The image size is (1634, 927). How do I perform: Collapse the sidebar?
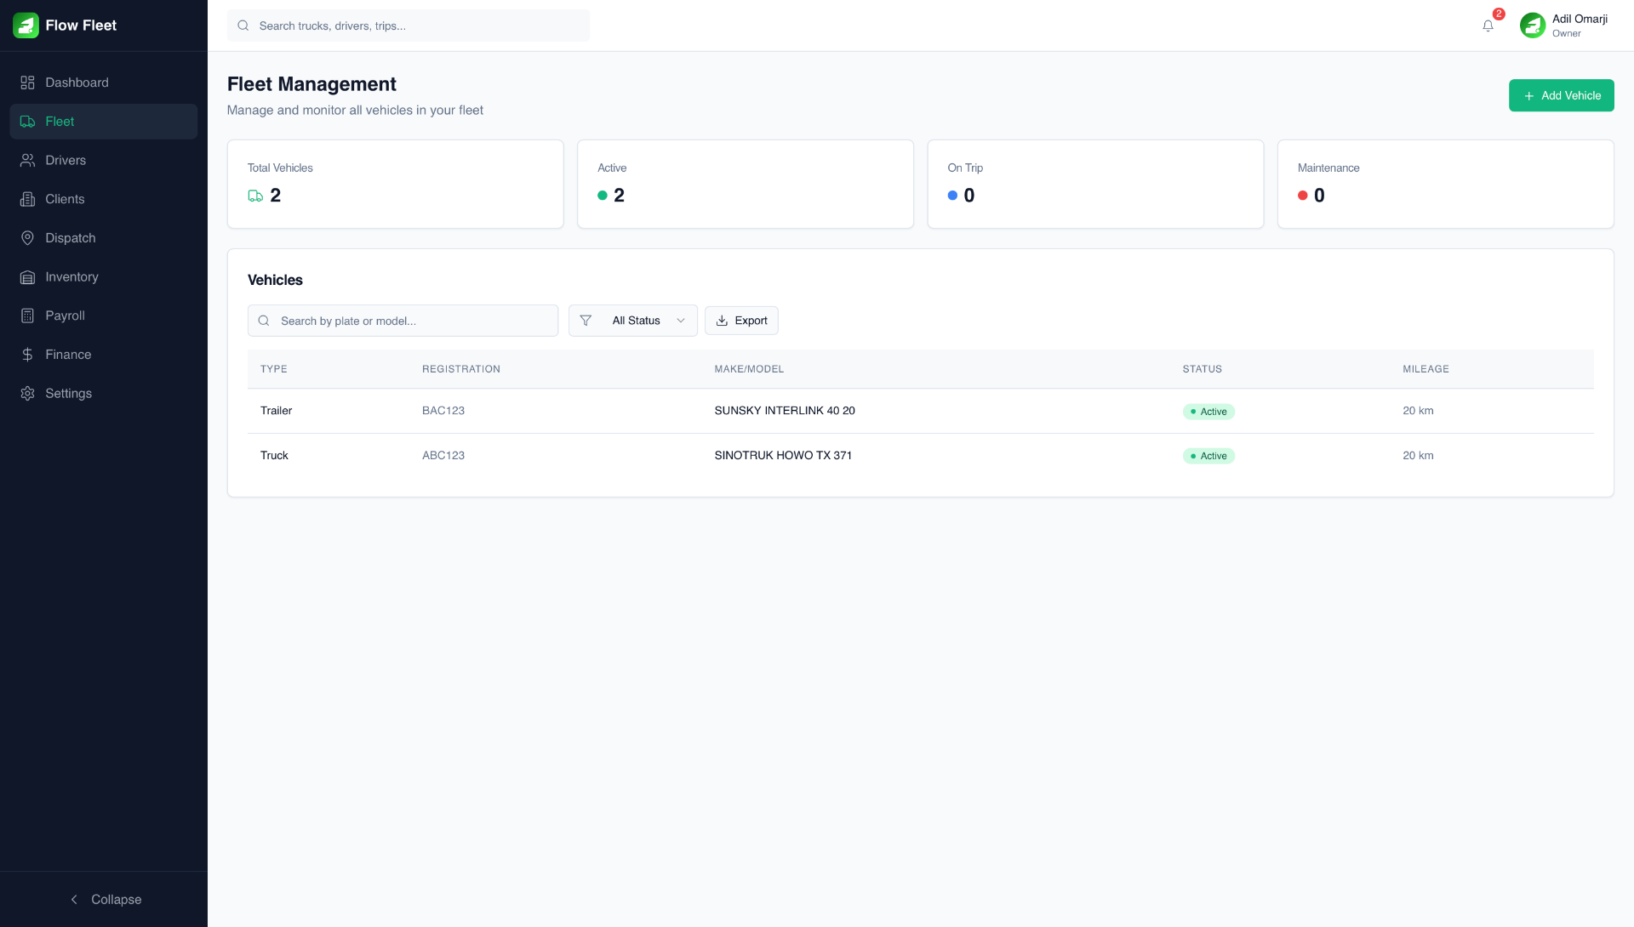[x=104, y=900]
